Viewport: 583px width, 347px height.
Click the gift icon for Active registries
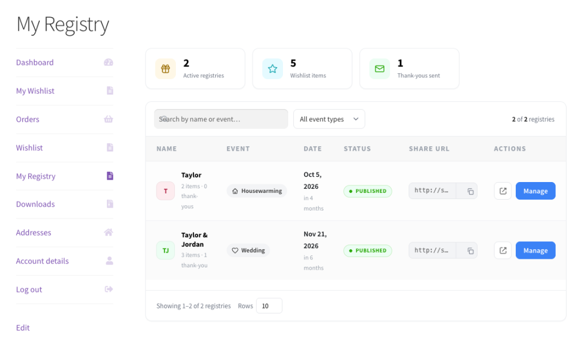coord(166,69)
